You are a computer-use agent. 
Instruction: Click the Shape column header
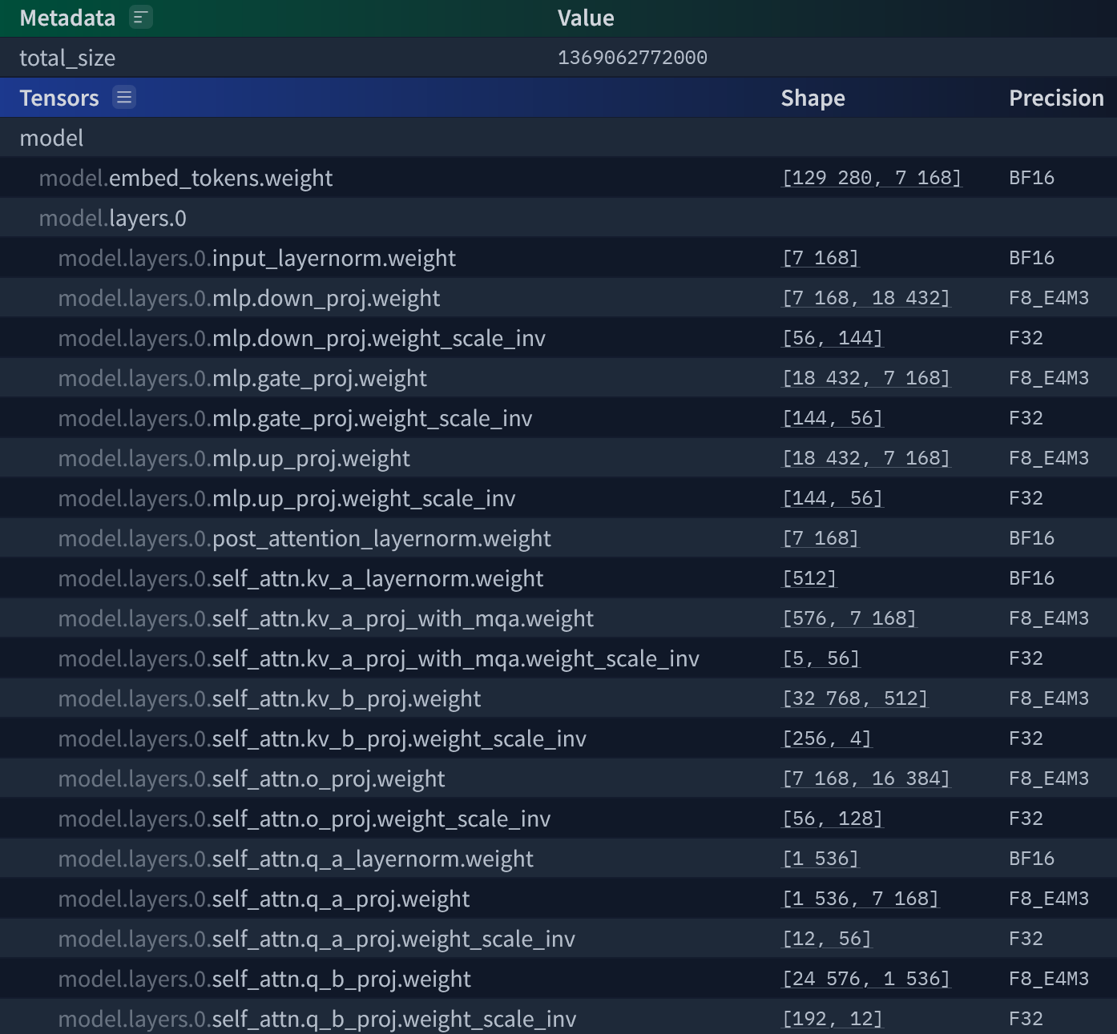(813, 98)
